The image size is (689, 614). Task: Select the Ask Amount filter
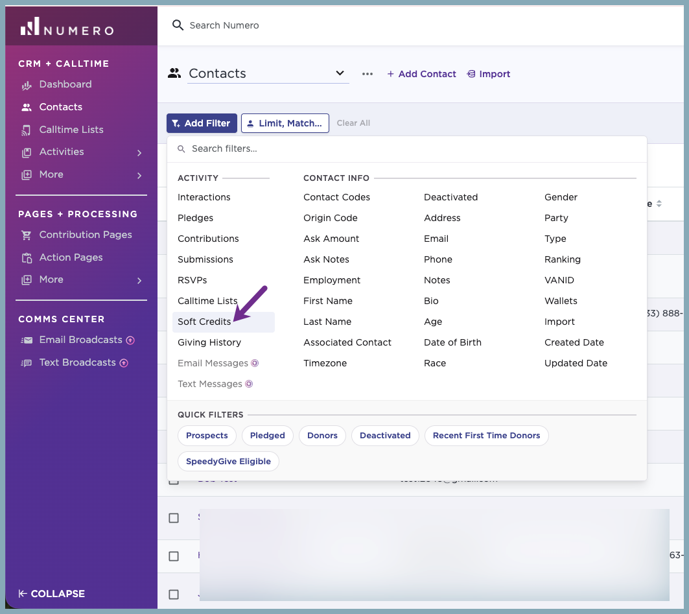tap(331, 239)
